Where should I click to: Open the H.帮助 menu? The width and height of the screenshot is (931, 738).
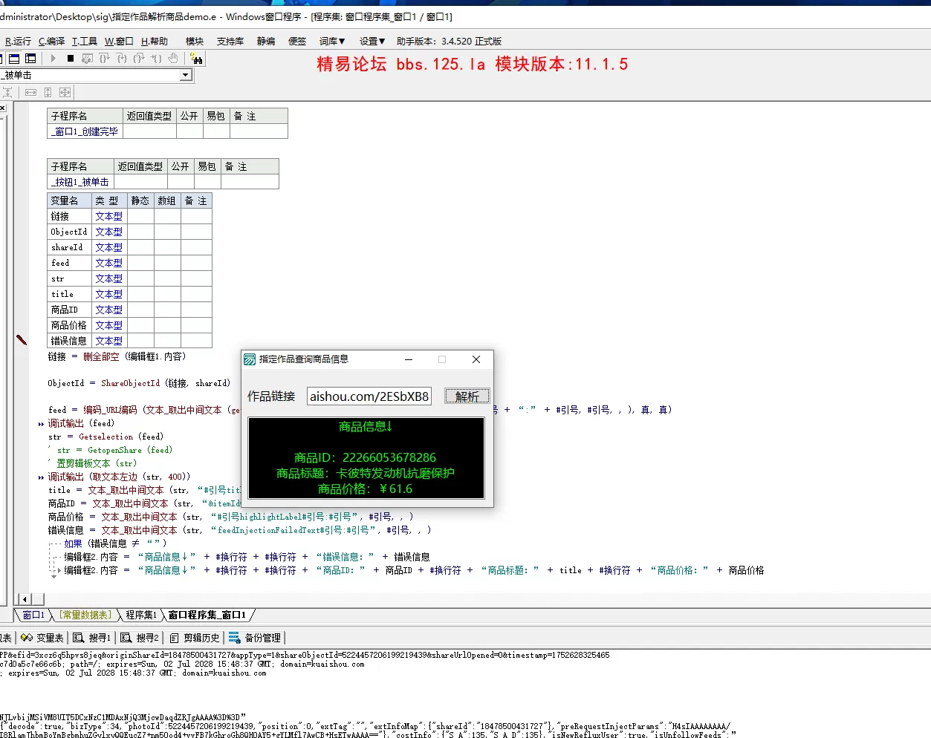point(155,42)
